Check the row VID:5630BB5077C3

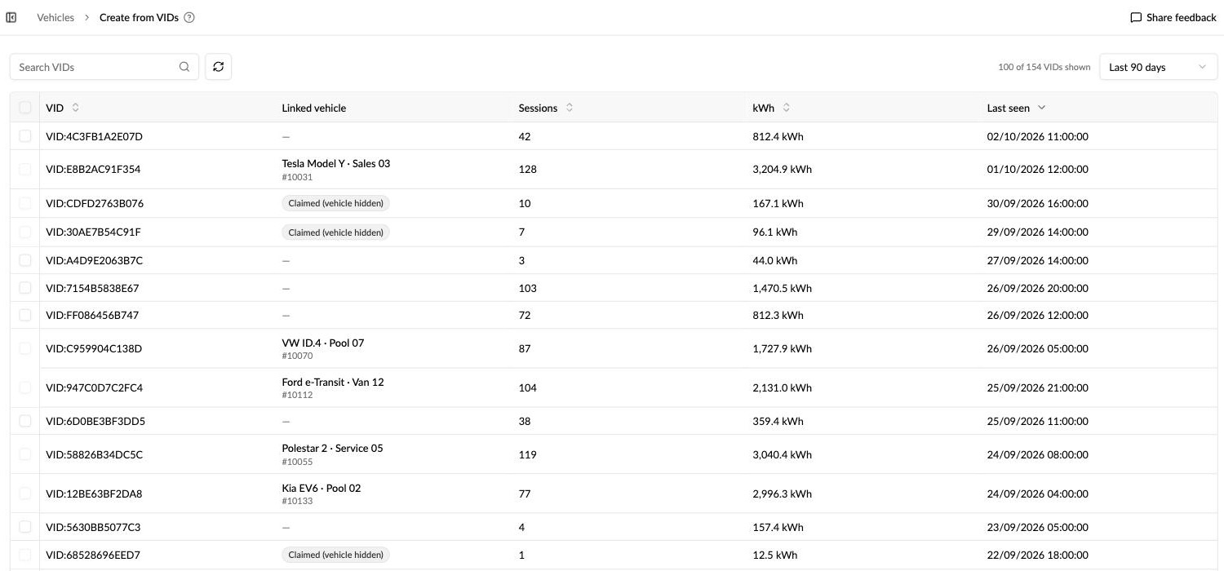coord(25,527)
